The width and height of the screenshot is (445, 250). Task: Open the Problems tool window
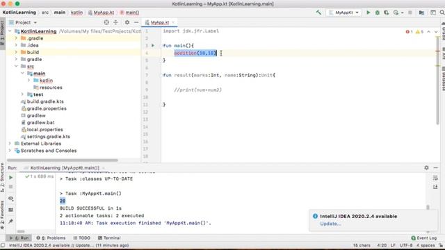pyautogui.click(x=51, y=237)
